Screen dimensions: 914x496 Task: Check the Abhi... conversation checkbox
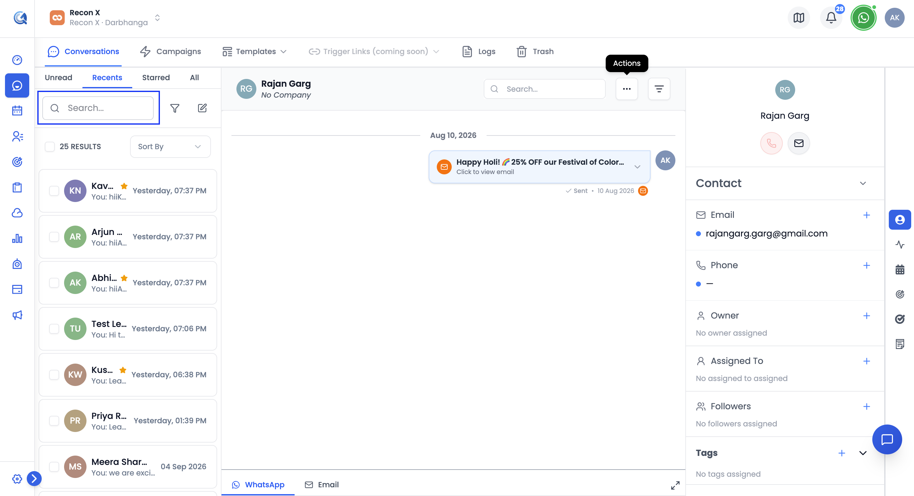click(x=54, y=282)
